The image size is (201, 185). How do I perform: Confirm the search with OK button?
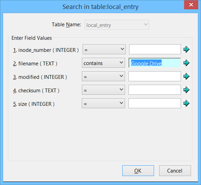[138, 170]
